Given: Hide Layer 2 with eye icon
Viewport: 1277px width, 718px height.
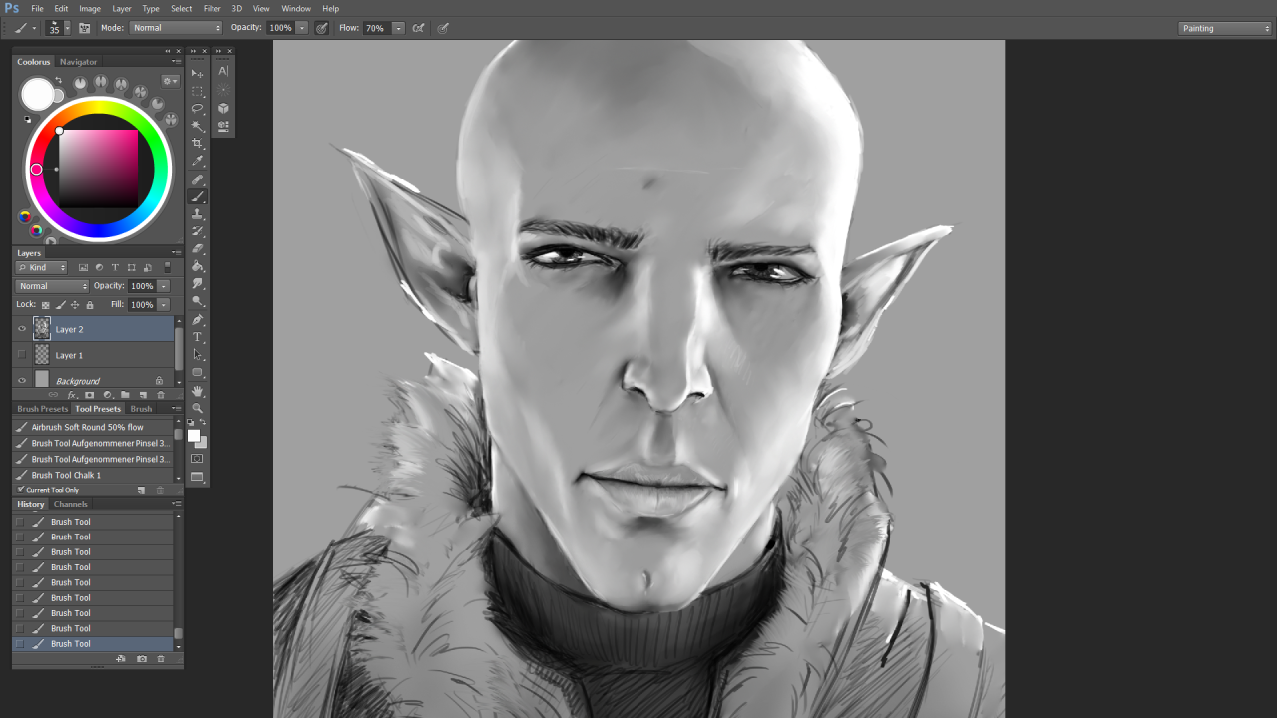Looking at the screenshot, I should pyautogui.click(x=22, y=328).
